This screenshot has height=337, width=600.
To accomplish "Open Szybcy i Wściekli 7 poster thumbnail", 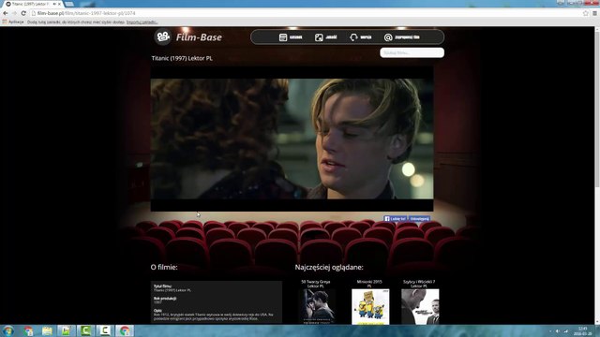I will [x=420, y=307].
